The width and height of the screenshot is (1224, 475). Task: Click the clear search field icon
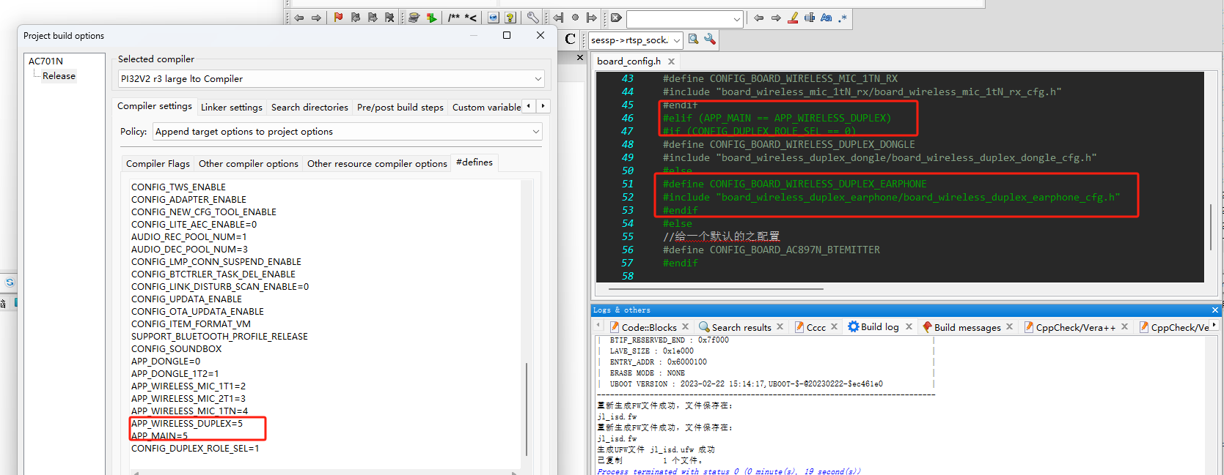click(616, 18)
